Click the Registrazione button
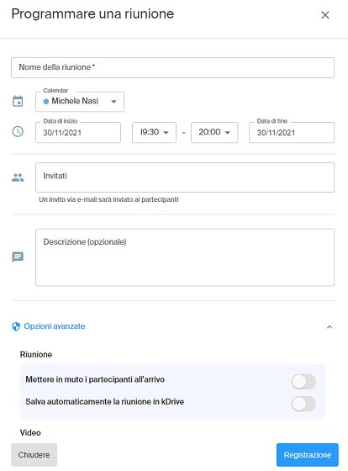 308,455
